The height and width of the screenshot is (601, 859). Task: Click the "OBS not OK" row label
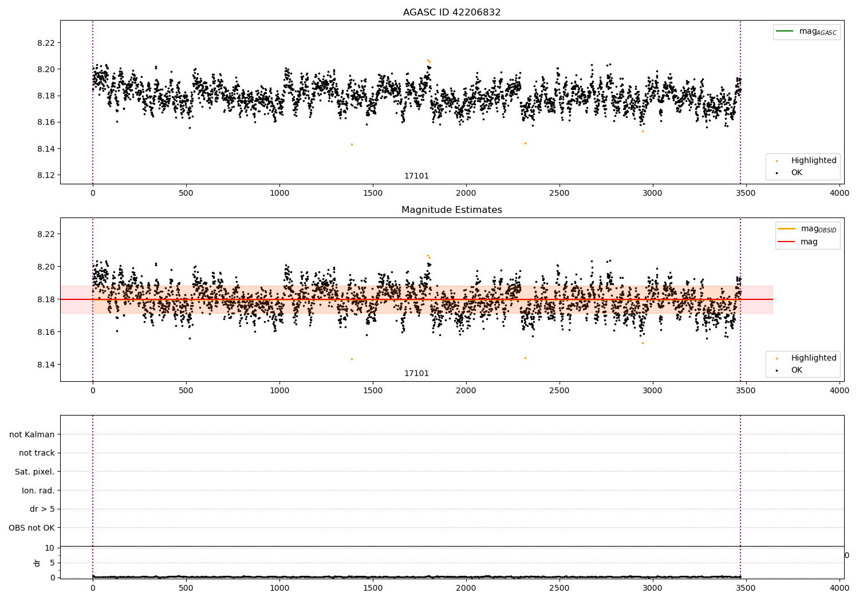click(x=32, y=528)
